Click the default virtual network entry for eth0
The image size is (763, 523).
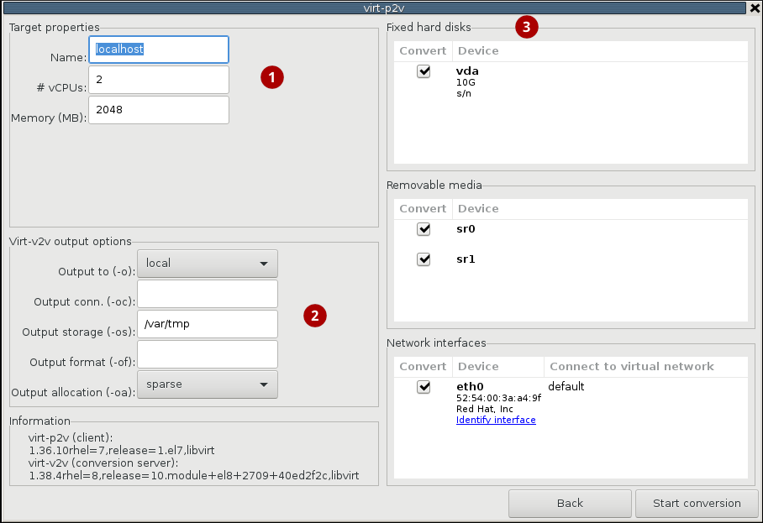565,386
